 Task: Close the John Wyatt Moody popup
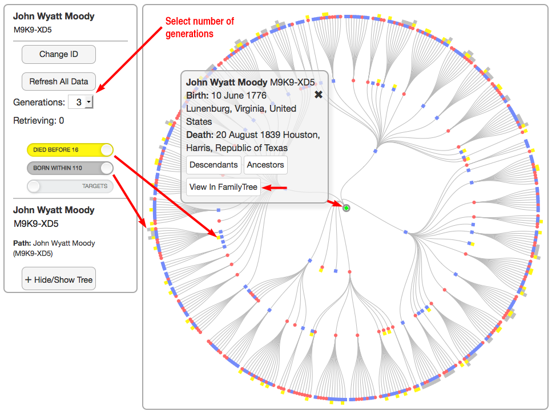click(319, 95)
